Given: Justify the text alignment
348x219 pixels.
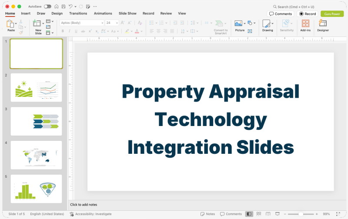Looking at the screenshot, I should [x=172, y=31].
